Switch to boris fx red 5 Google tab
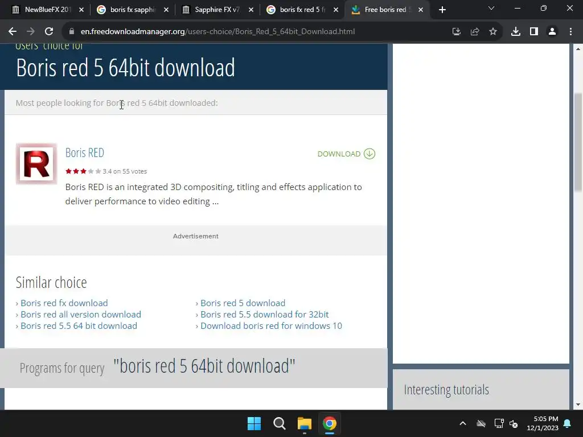 pyautogui.click(x=302, y=10)
